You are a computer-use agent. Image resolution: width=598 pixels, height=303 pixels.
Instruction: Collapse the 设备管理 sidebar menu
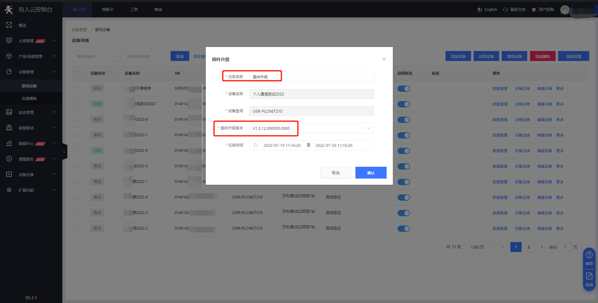pyautogui.click(x=54, y=72)
